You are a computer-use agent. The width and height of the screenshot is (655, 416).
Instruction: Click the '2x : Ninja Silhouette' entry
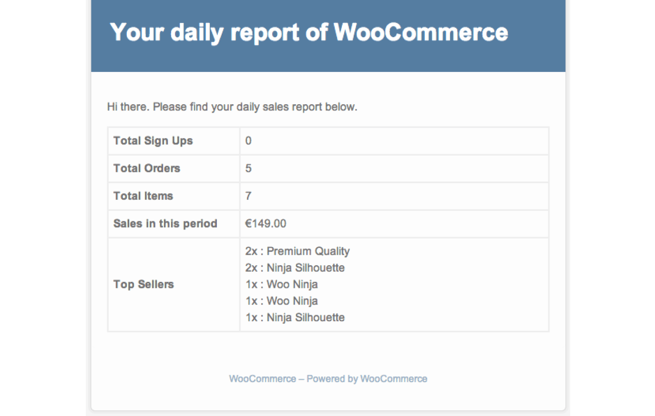tap(295, 268)
